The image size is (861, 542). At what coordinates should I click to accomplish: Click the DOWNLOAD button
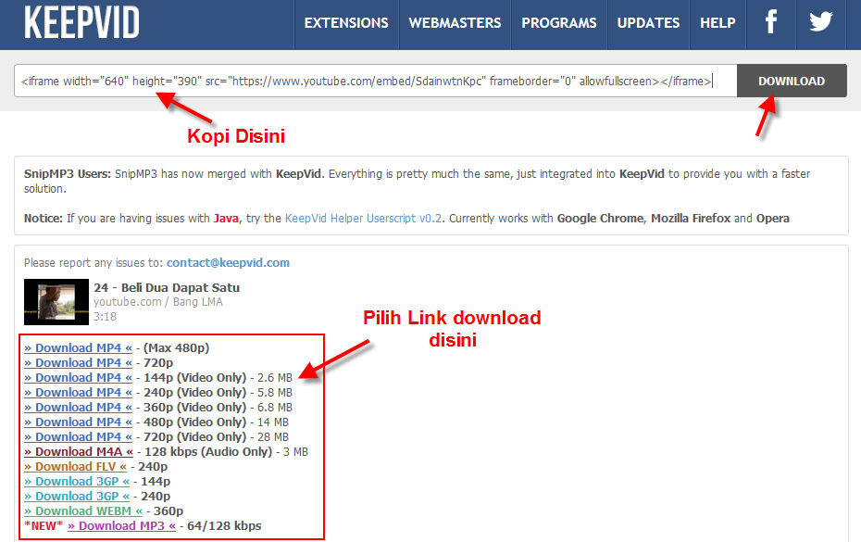792,81
